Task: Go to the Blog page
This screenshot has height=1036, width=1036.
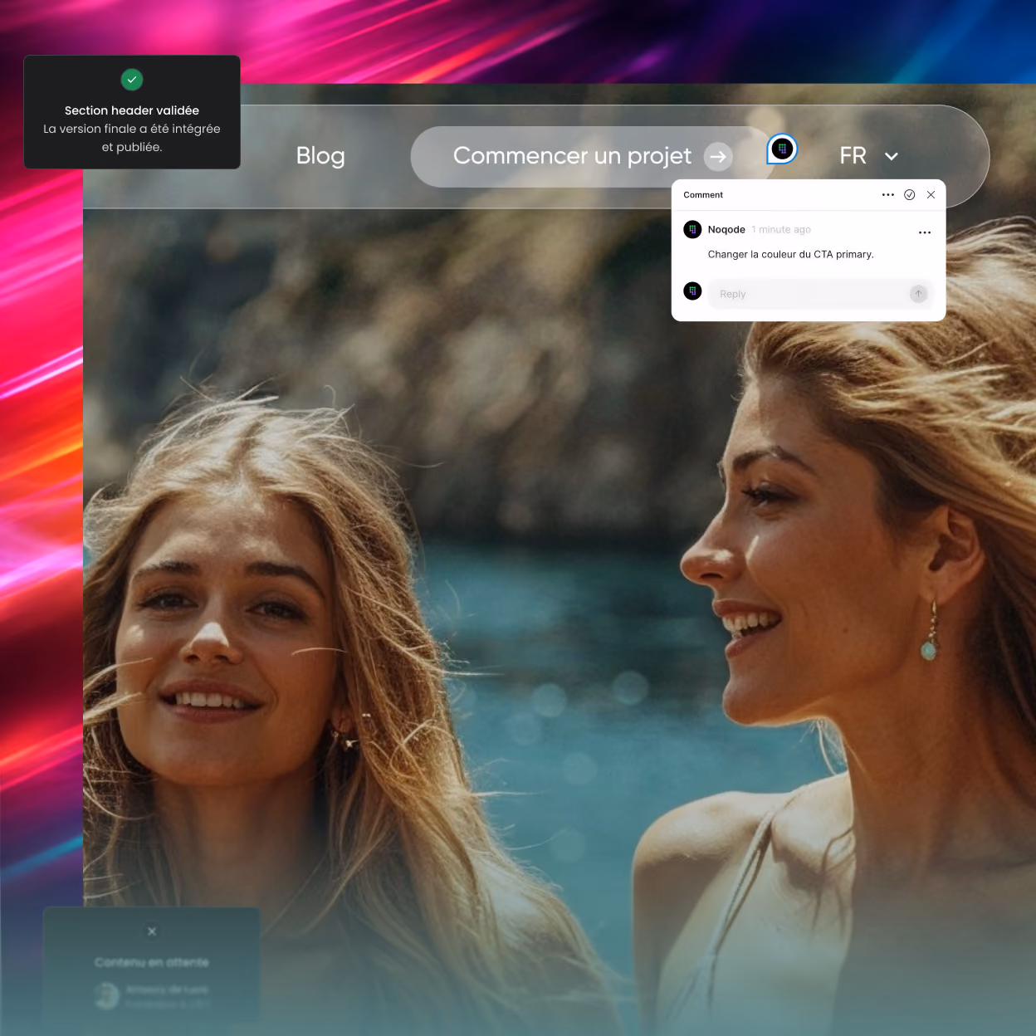Action: (320, 156)
